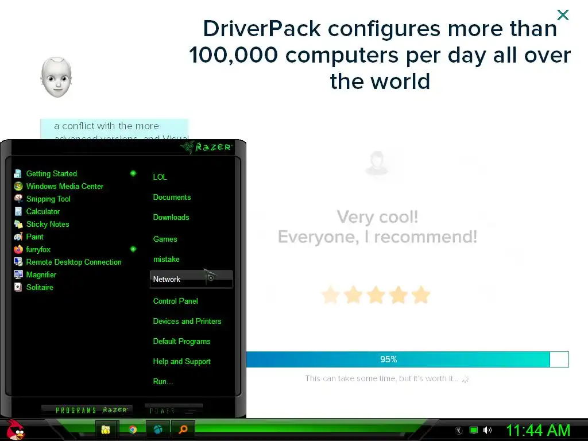This screenshot has height=441, width=588.
Task: Click the "This can take some time" text
Action: tap(381, 378)
